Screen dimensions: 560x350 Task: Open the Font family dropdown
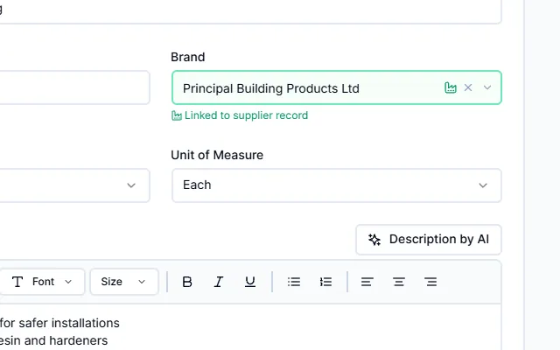coord(42,282)
